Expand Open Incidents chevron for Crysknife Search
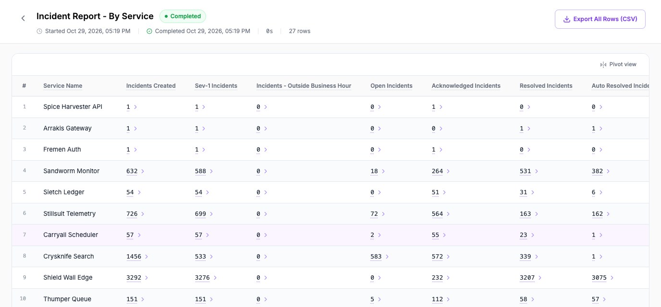Image resolution: width=661 pixels, height=307 pixels. [387, 257]
